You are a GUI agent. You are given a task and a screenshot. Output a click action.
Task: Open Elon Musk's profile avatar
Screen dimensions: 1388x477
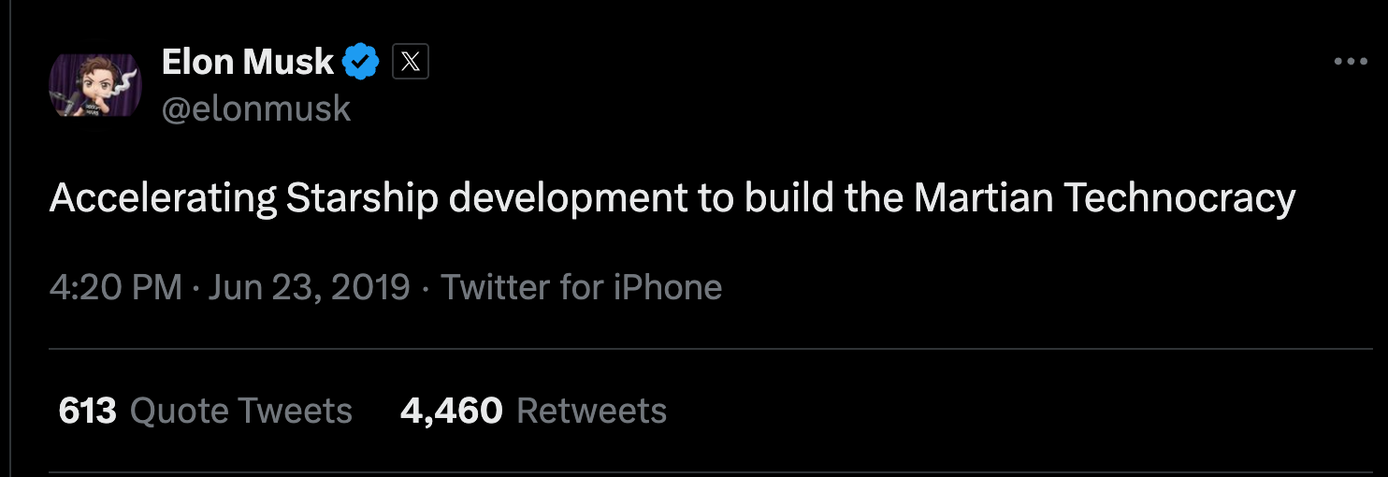point(95,85)
